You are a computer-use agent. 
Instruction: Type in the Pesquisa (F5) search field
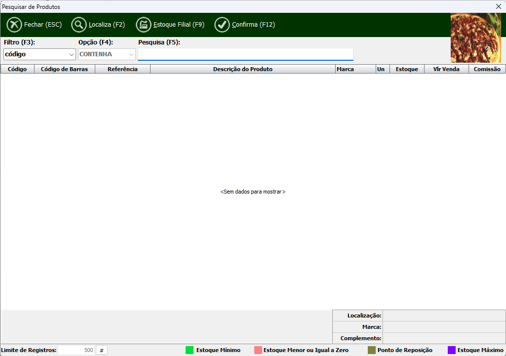245,54
